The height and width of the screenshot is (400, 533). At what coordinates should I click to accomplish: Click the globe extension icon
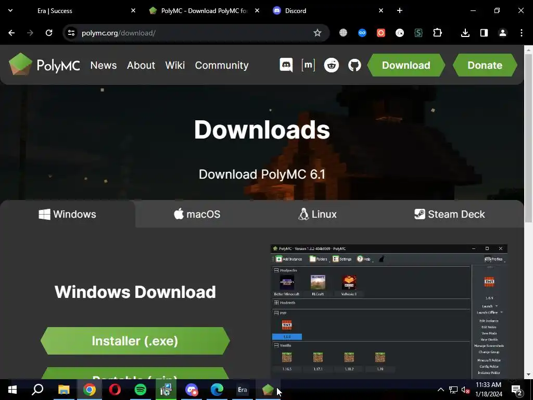point(343,33)
